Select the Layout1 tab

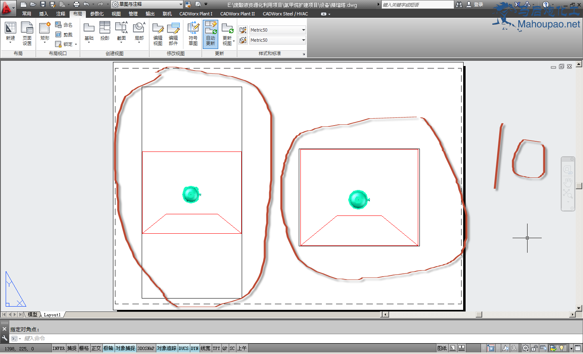(x=52, y=315)
